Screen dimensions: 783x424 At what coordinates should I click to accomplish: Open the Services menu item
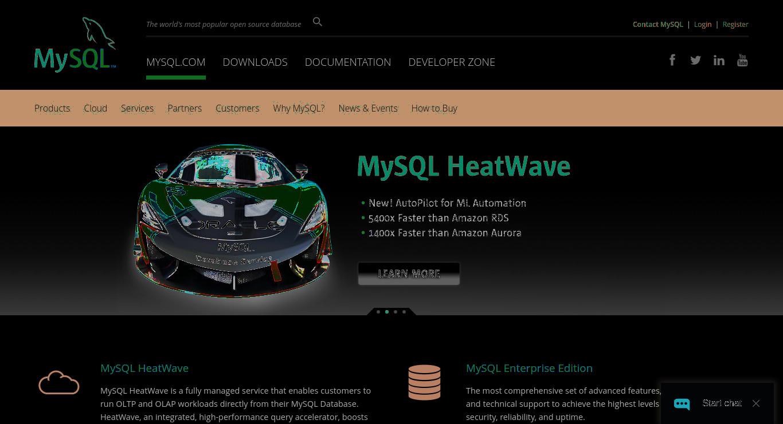tap(137, 108)
